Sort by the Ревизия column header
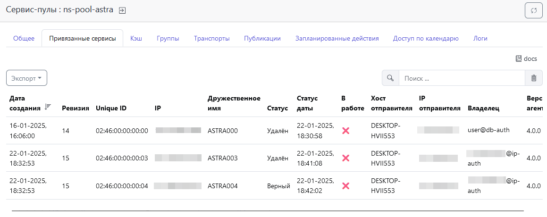The width and height of the screenshot is (547, 217). tap(76, 108)
